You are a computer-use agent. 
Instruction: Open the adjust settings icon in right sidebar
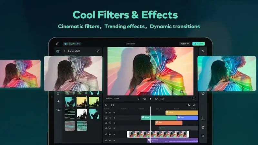coord(203,51)
